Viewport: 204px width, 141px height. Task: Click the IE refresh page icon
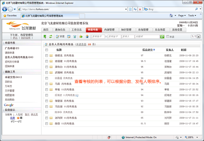(135, 9)
